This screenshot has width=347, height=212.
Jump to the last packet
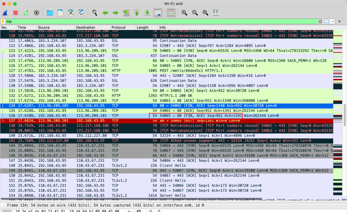pyautogui.click(x=147, y=13)
